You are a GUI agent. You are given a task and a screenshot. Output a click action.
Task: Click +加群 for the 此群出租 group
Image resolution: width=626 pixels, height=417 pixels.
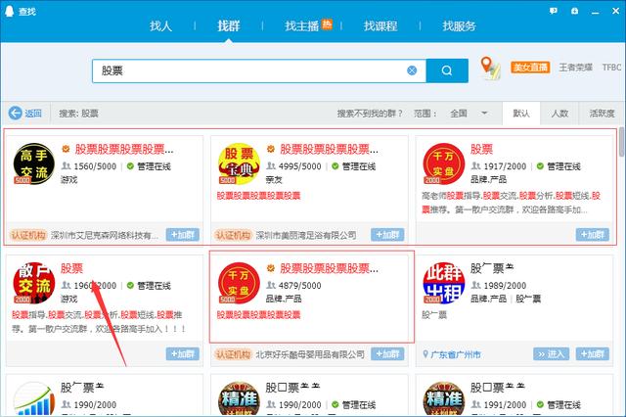pos(592,354)
